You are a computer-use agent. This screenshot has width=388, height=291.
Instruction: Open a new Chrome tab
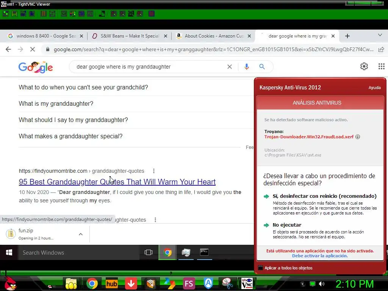347,36
